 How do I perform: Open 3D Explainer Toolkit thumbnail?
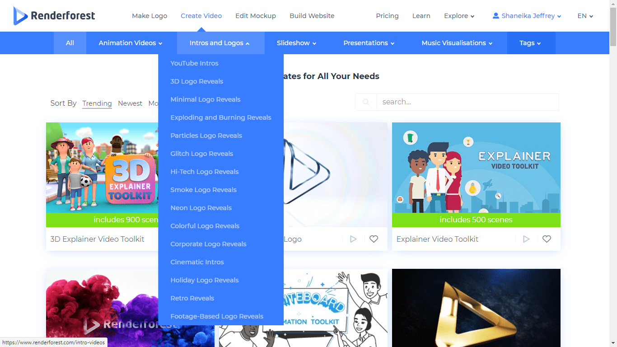pos(102,174)
